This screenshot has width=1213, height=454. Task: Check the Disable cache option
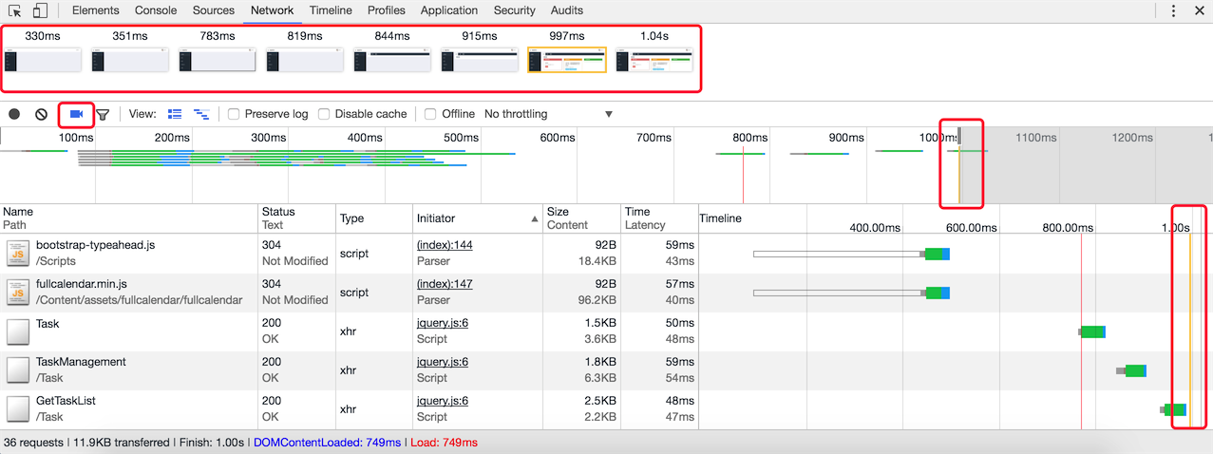324,114
